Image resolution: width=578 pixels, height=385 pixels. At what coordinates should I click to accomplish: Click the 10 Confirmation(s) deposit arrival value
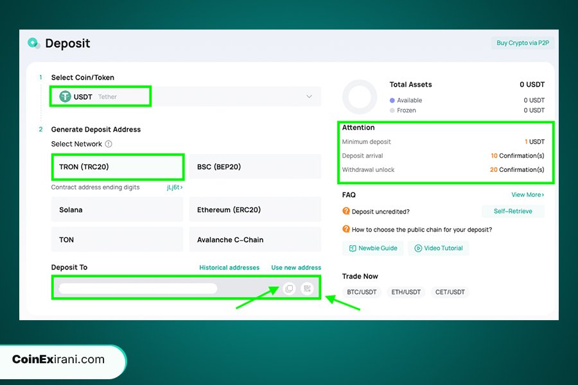518,156
